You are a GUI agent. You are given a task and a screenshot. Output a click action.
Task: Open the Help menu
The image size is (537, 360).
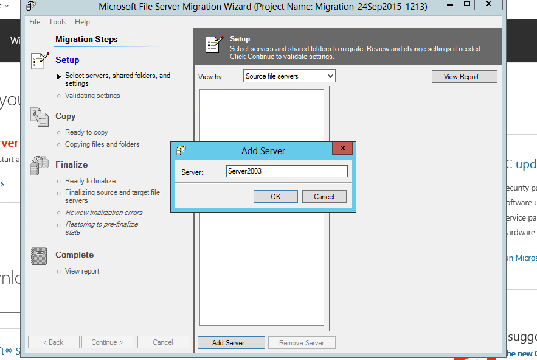[82, 22]
